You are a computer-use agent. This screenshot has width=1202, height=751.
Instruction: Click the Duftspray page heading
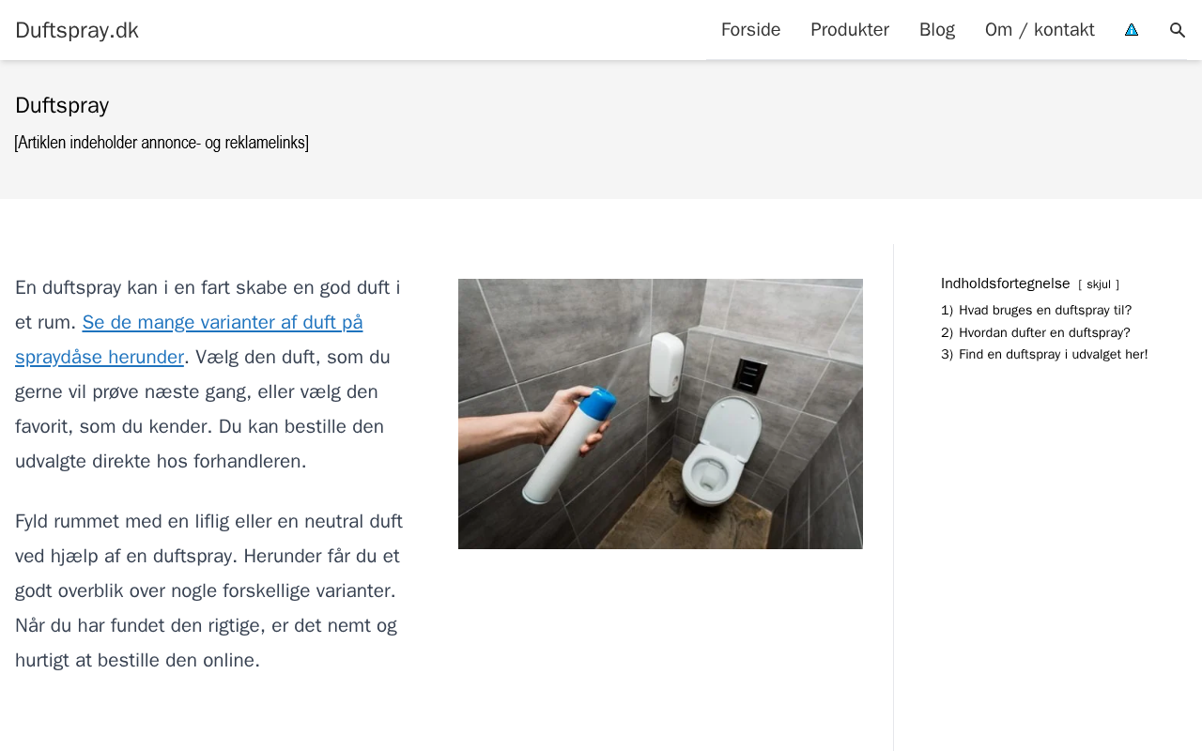[x=62, y=105]
